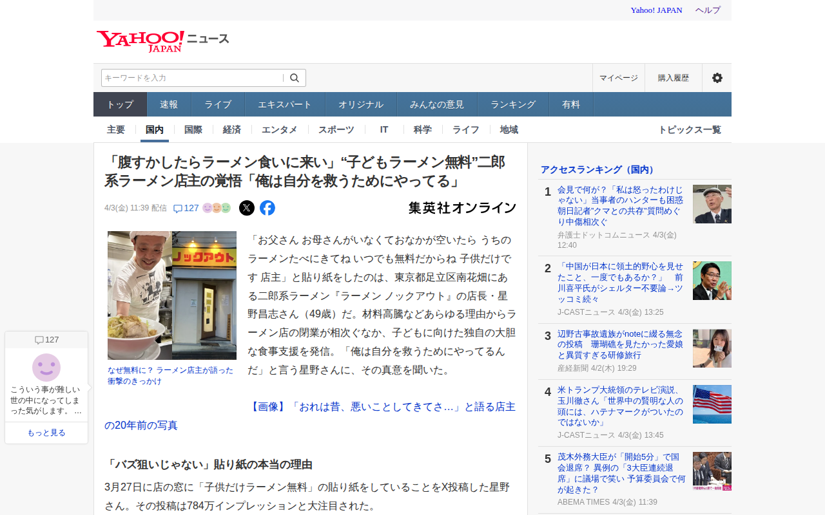
Task: Open ranking 4 article about 米トランプ大統領
Action: tap(621, 406)
